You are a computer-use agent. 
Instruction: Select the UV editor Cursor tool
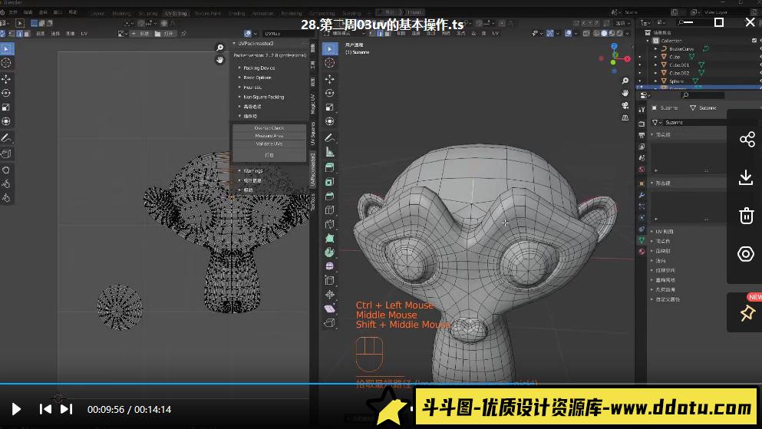click(6, 63)
